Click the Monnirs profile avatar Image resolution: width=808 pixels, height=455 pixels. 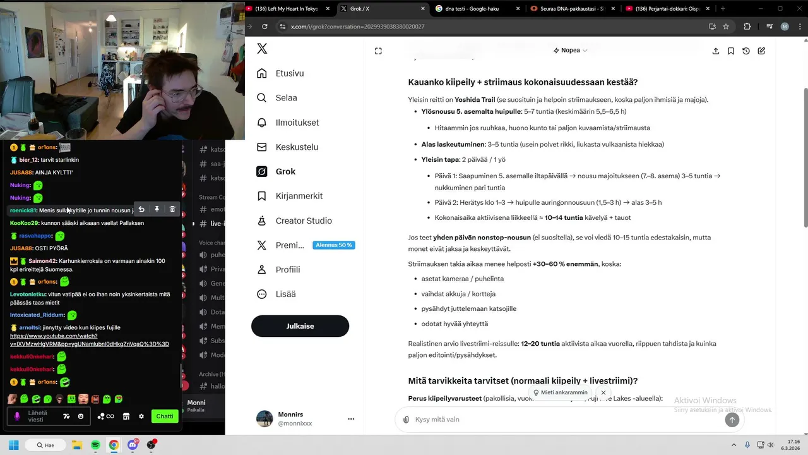[264, 419]
